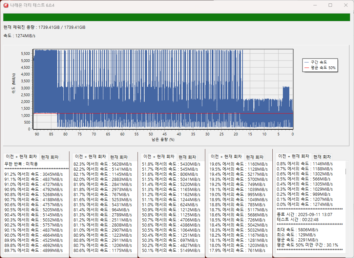Screen dimensions: 354x258
Task: Click the 0.0% 에서의 속도 1274MiB/s row
Action: tap(305, 205)
